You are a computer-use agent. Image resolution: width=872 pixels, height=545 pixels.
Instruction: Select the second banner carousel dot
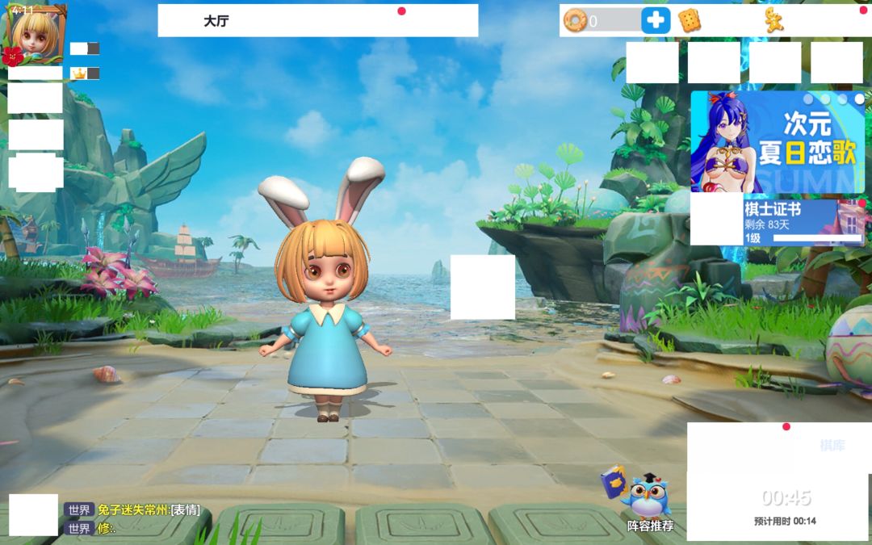click(825, 99)
